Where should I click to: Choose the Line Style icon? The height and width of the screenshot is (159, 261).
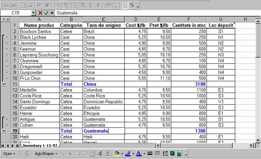(150, 153)
